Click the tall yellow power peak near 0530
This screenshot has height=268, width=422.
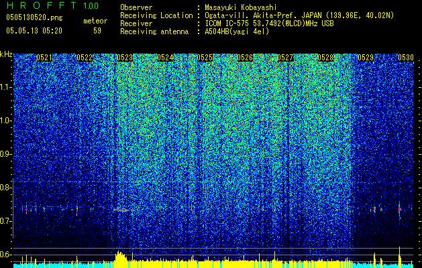tap(400, 257)
